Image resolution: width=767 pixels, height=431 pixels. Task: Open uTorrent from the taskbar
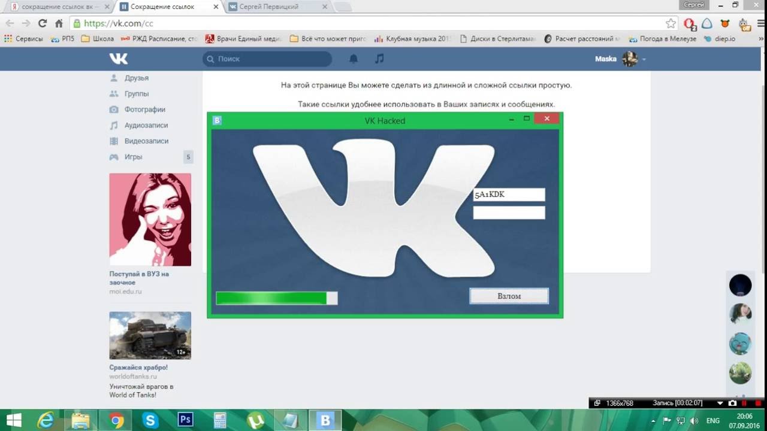click(255, 420)
